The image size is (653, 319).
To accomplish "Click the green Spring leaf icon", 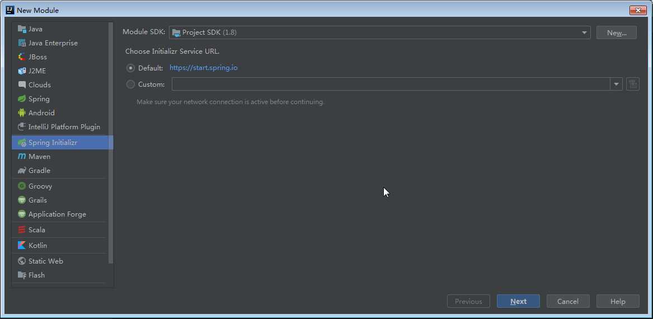I will pos(22,98).
